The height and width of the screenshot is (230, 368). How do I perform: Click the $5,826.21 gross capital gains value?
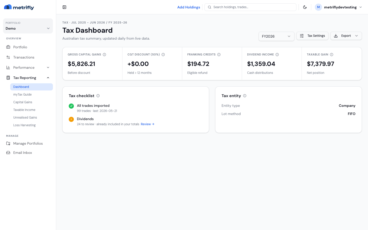(x=82, y=64)
